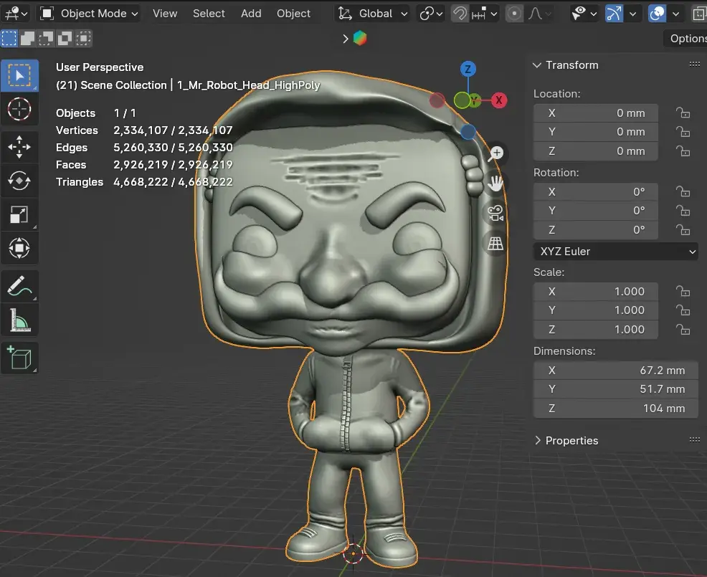The width and height of the screenshot is (707, 577).
Task: Set selection mode to subtract
Action: click(x=46, y=38)
